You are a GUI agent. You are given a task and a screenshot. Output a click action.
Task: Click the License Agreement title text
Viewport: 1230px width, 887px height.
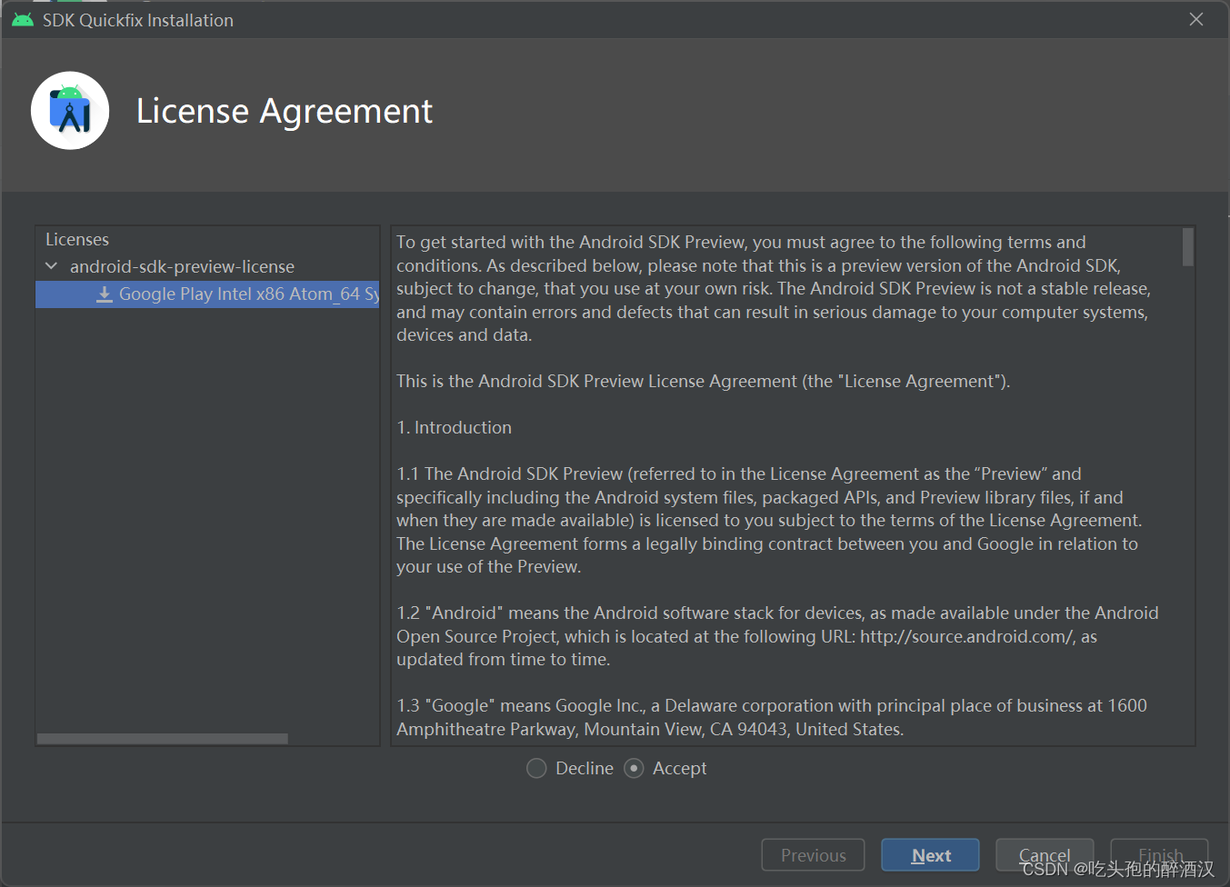coord(285,112)
